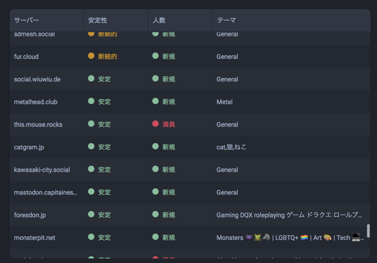Click the table's vertical scrollbar thumb
This screenshot has width=377, height=263.
point(368,231)
